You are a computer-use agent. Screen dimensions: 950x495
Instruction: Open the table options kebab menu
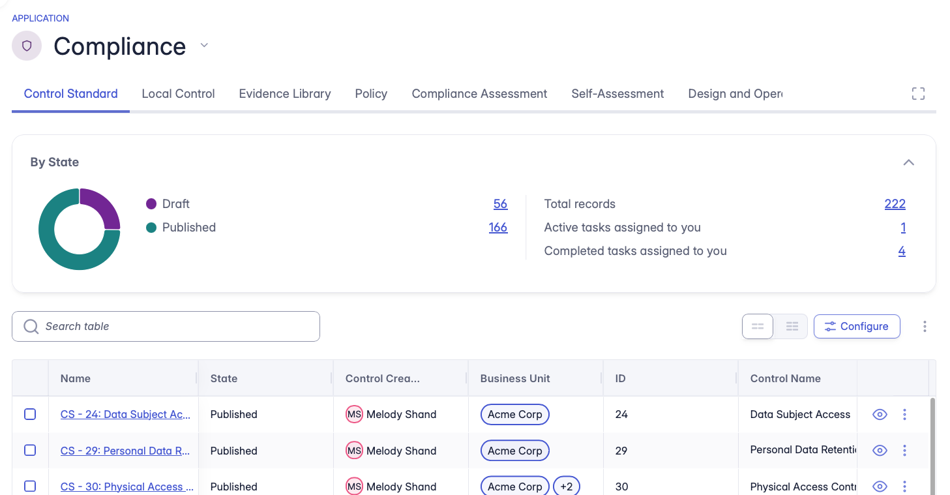coord(925,326)
